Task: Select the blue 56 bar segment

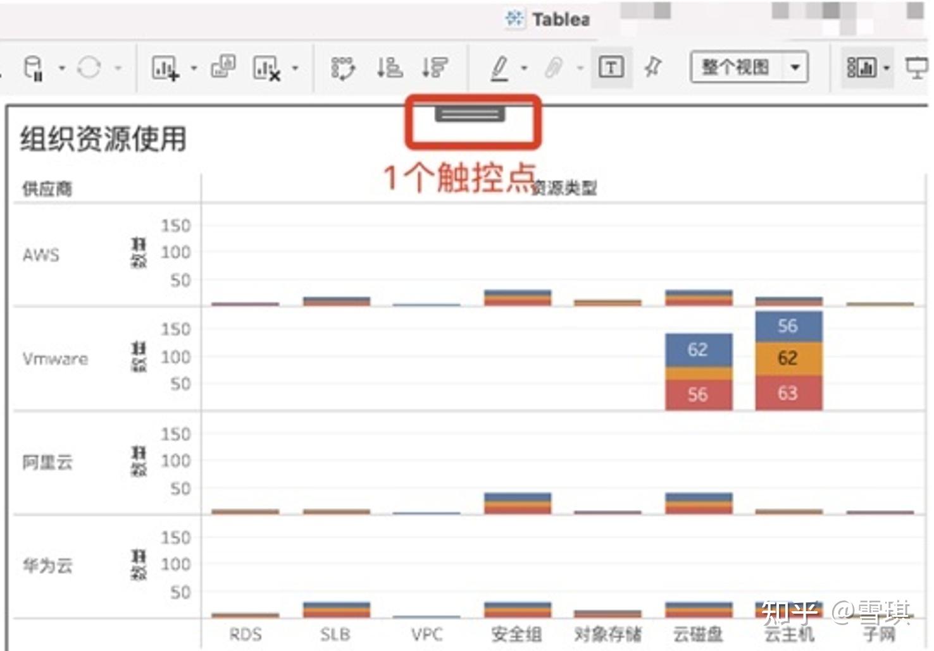Action: click(788, 326)
